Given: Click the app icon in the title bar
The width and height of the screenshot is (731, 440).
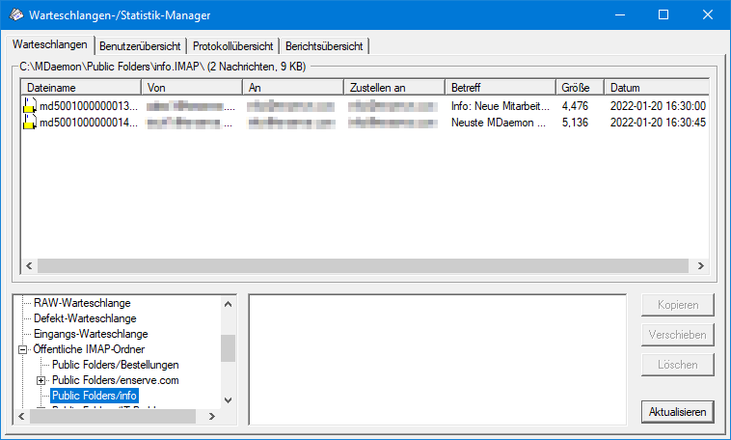Looking at the screenshot, I should pos(16,15).
